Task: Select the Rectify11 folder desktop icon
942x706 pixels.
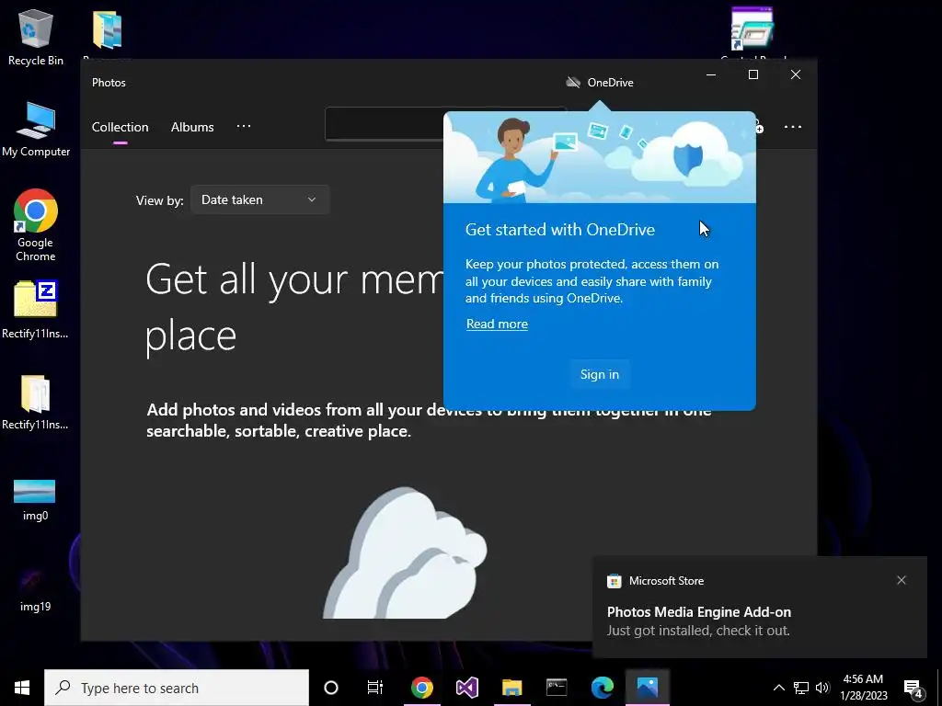Action: pyautogui.click(x=36, y=403)
